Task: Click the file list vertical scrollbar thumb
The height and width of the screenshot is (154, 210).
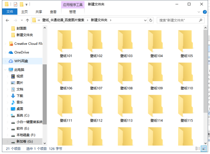Action: point(205,71)
